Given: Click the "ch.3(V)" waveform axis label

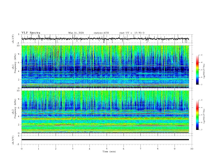Looking at the screenshot, I should click(x=13, y=140).
